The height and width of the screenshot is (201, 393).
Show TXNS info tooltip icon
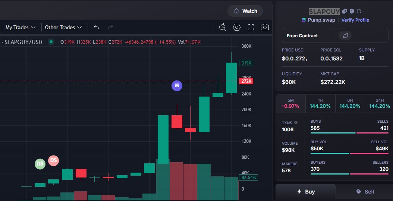296,123
